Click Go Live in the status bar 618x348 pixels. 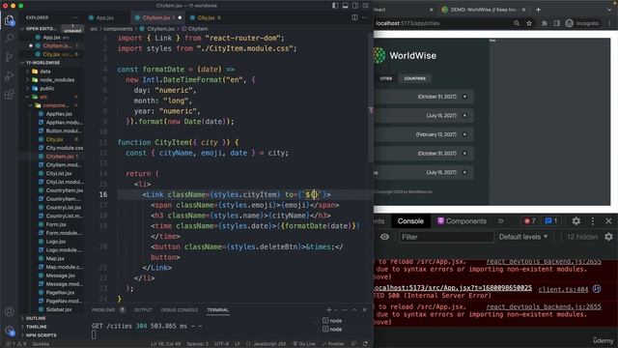click(x=304, y=344)
